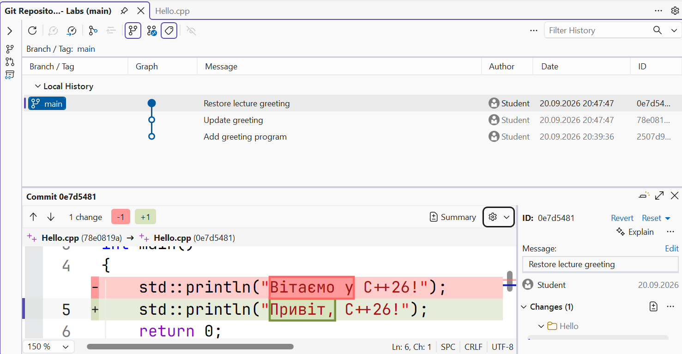Open tab overflow ellipsis menu
Screen dimensions: 682x354
click(x=658, y=11)
